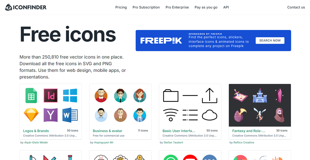The width and height of the screenshot is (310, 160).
Task: Click the Iconfinder logo
Action: tap(26, 7)
